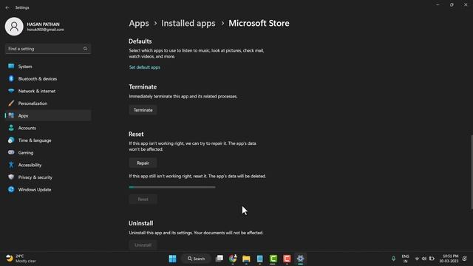Screen dimensions: 473x266
Task: Select Apps in the sidebar
Action: coord(48,115)
